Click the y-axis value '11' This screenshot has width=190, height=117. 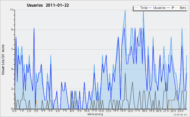click(x=11, y=10)
